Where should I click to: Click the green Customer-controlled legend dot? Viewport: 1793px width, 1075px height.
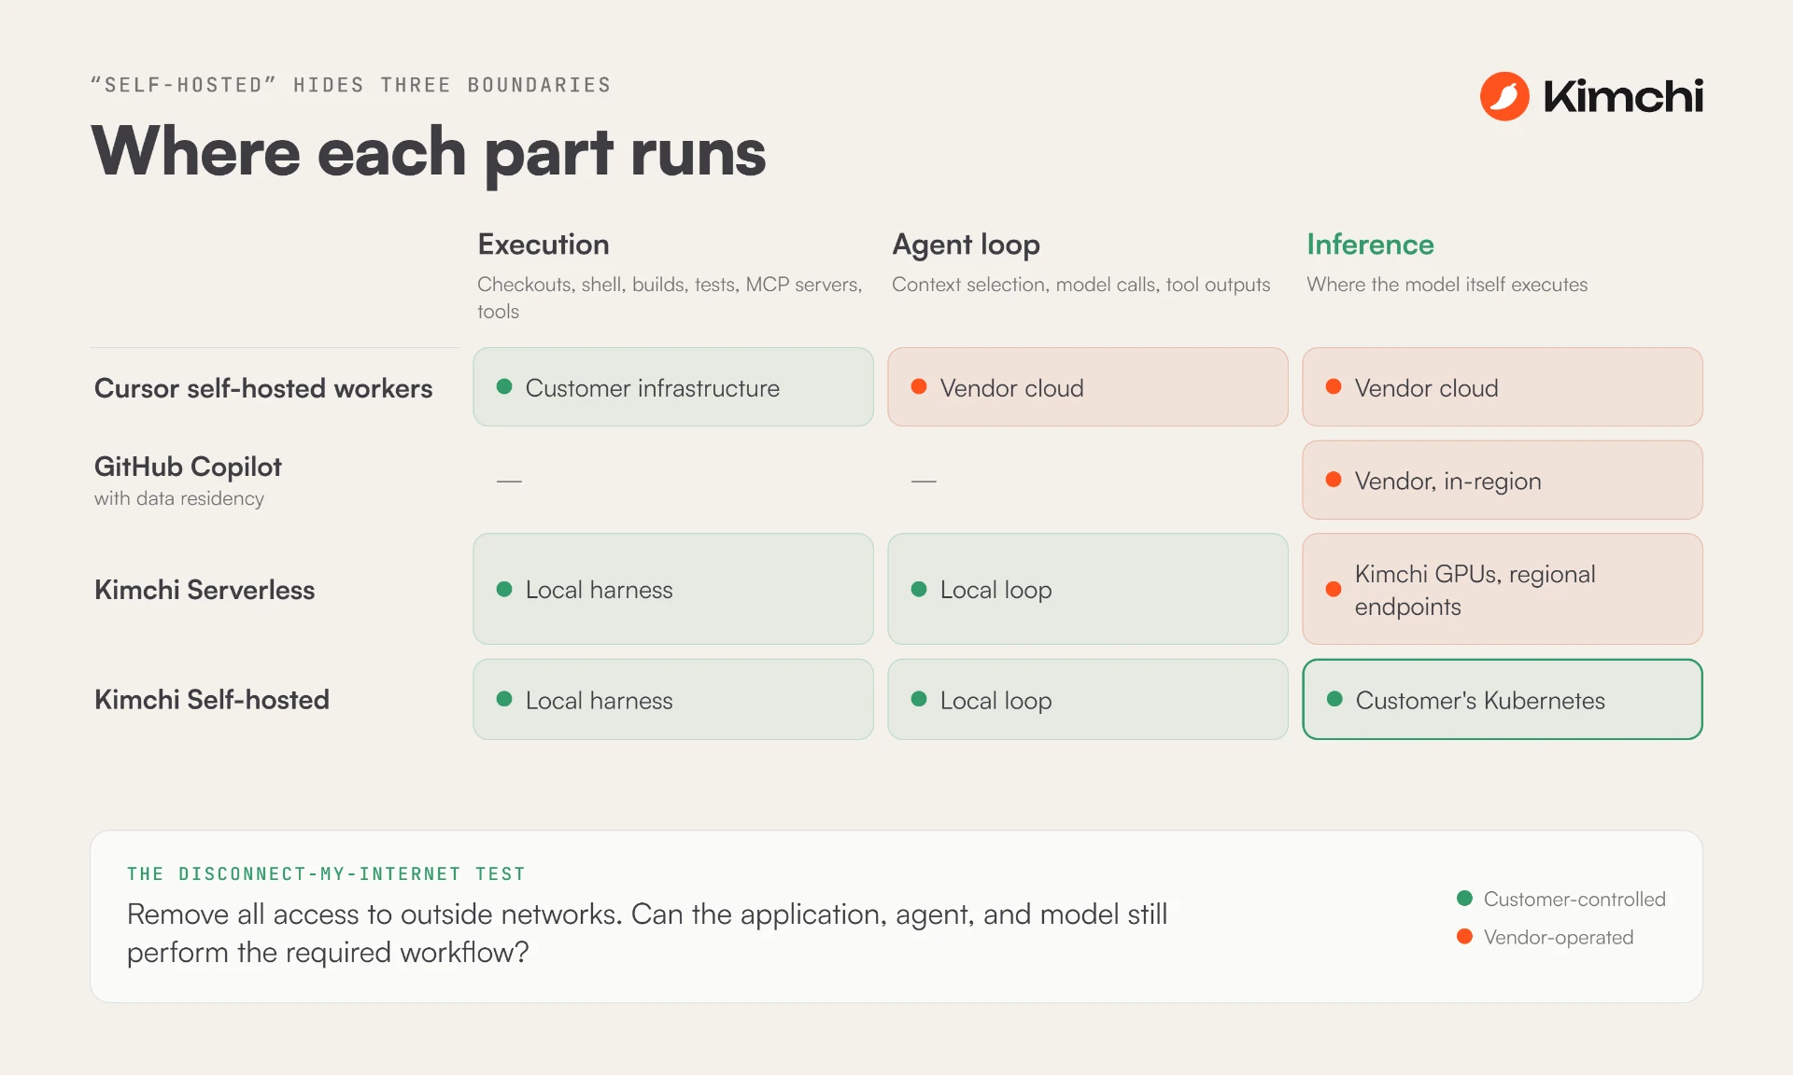(x=1464, y=899)
